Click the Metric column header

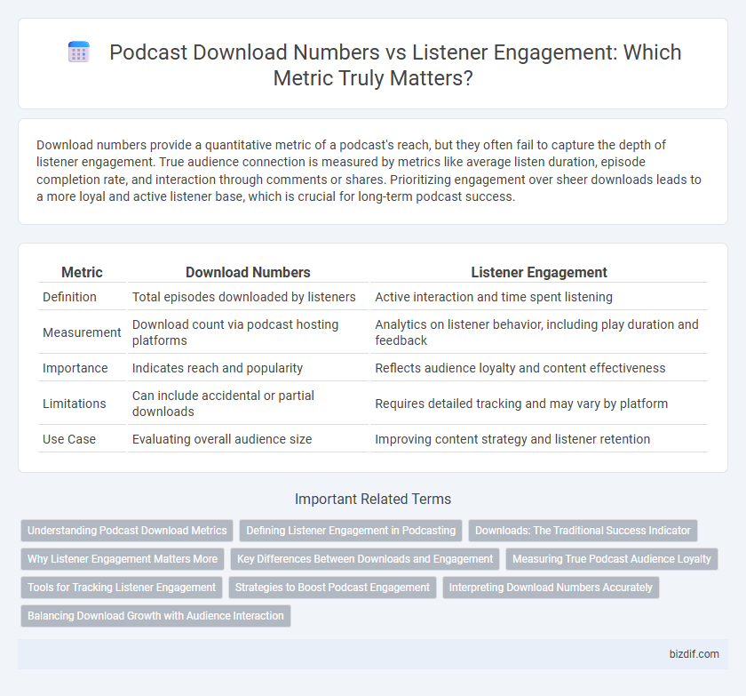[x=82, y=272]
